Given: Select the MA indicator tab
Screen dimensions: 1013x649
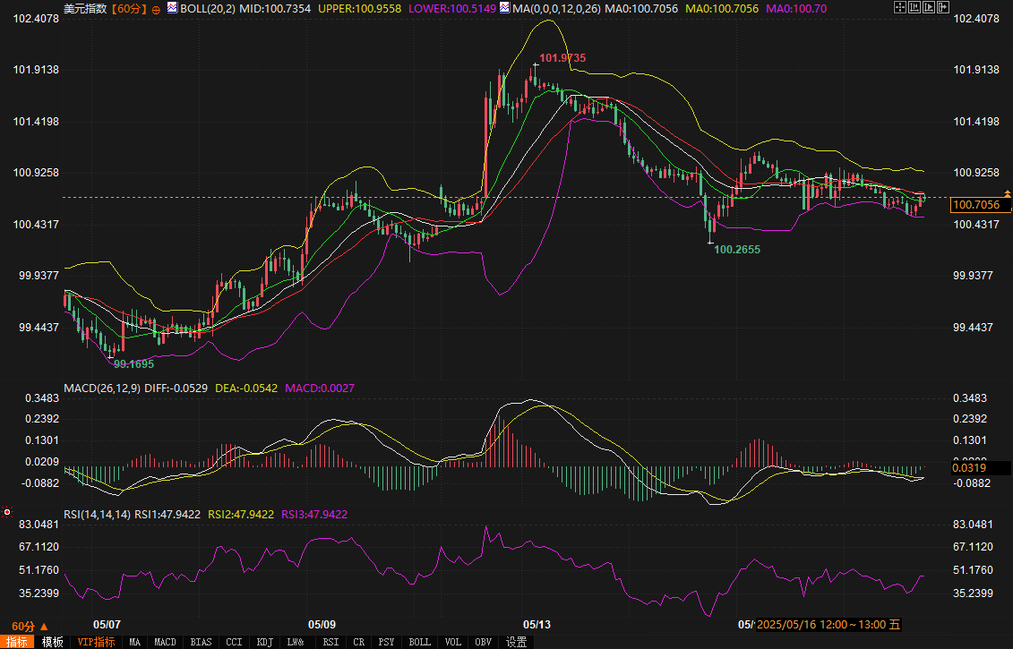Looking at the screenshot, I should (134, 642).
